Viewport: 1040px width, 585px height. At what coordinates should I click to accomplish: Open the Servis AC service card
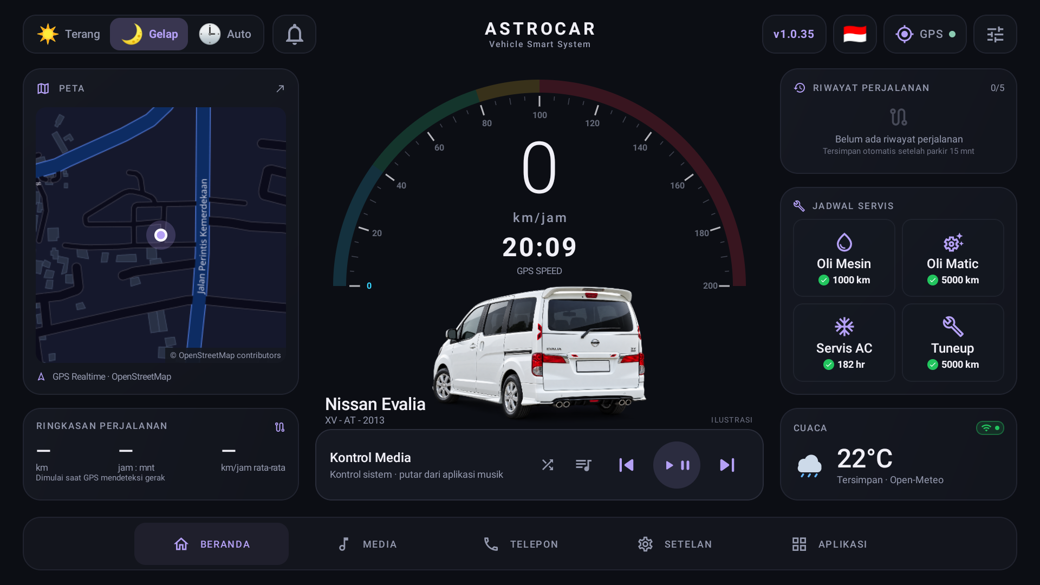[844, 342]
